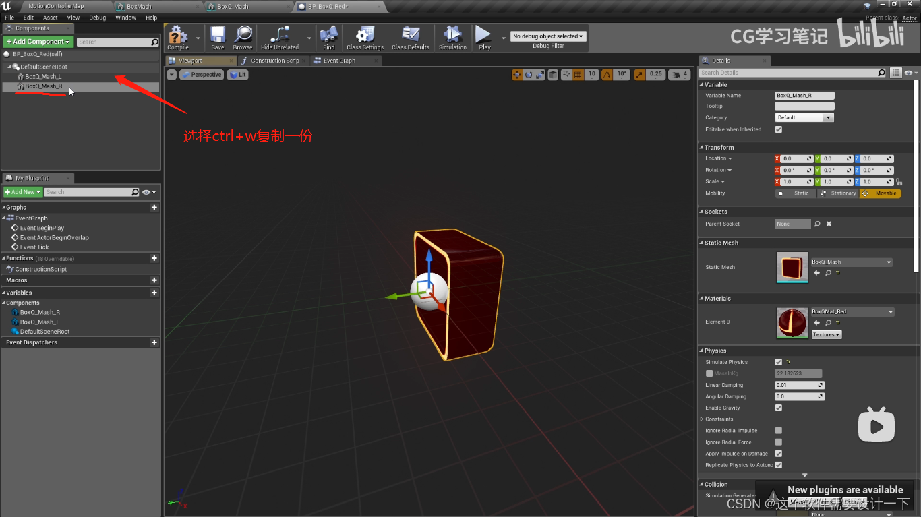Uncheck Simulate Physics checkbox
Image resolution: width=921 pixels, height=517 pixels.
click(779, 362)
